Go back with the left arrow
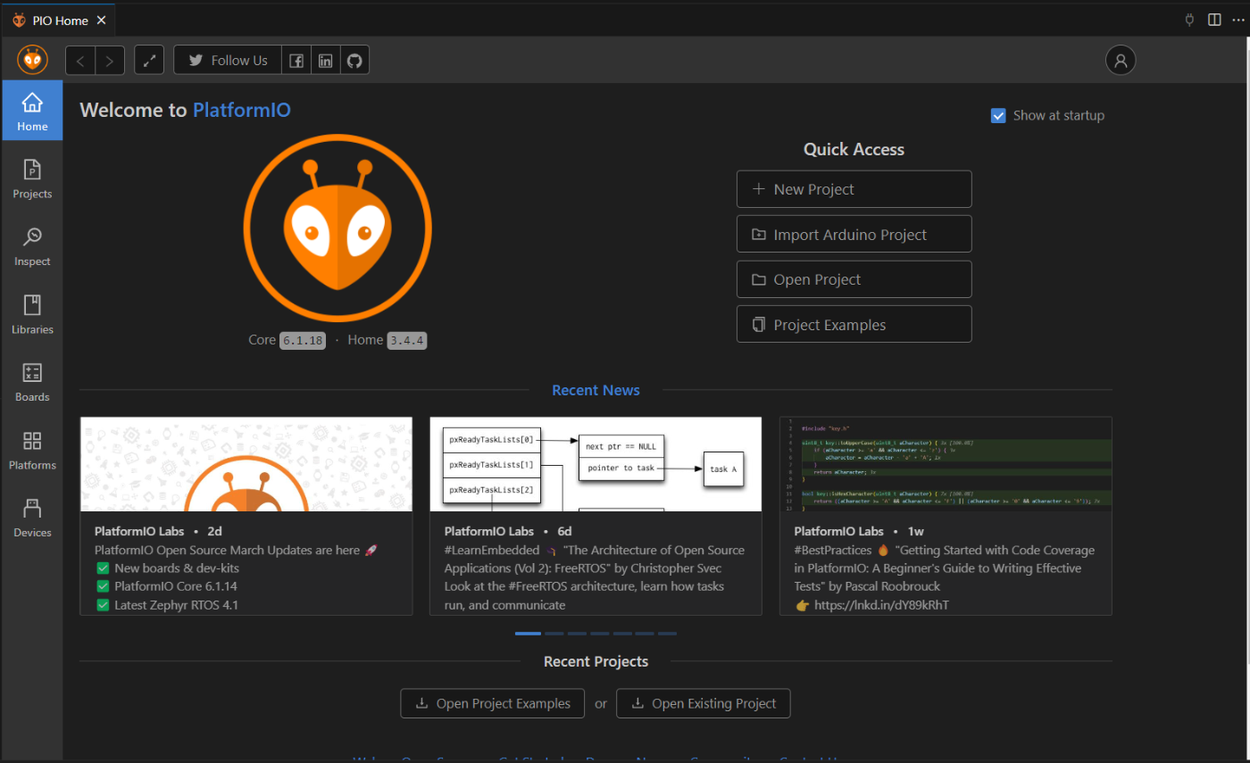Viewport: 1250px width, 763px height. [80, 61]
